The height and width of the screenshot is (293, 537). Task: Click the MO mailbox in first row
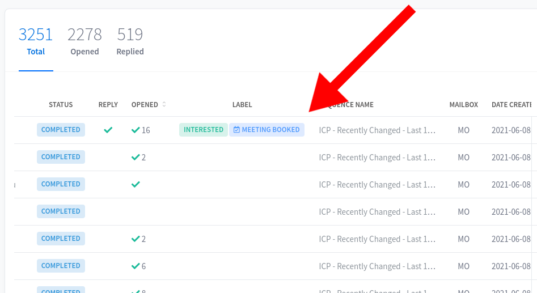(x=464, y=130)
